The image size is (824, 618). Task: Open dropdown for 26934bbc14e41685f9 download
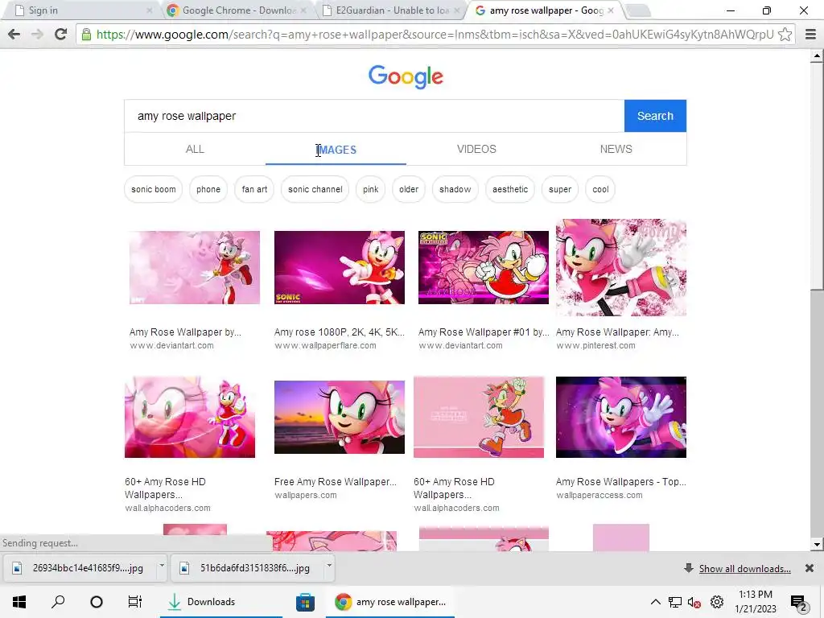click(161, 566)
